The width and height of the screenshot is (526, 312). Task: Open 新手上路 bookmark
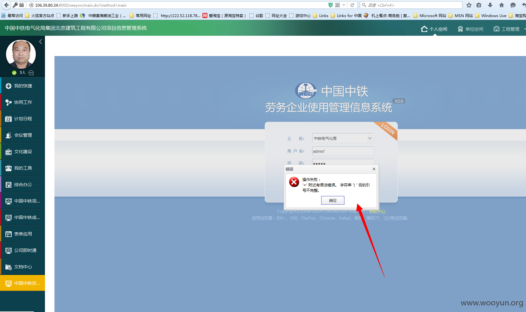[67, 16]
